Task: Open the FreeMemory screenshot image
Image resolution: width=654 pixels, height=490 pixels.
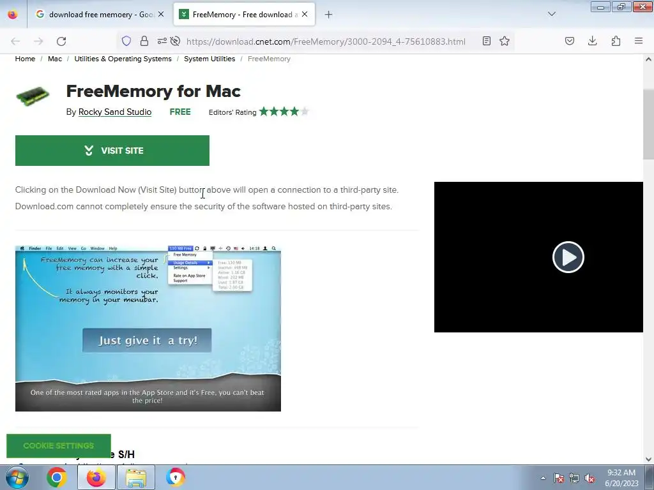Action: (x=148, y=329)
